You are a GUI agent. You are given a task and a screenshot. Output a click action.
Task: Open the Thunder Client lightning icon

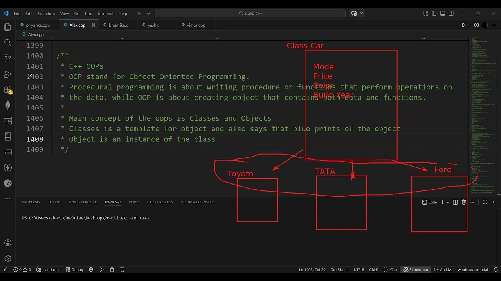tap(7, 167)
